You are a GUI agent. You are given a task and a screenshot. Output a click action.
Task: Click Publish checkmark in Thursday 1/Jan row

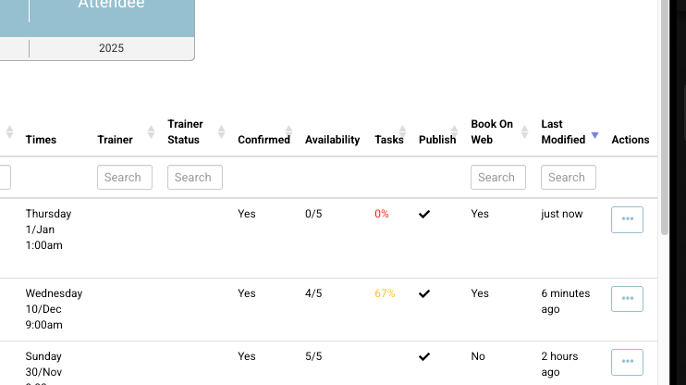424,214
